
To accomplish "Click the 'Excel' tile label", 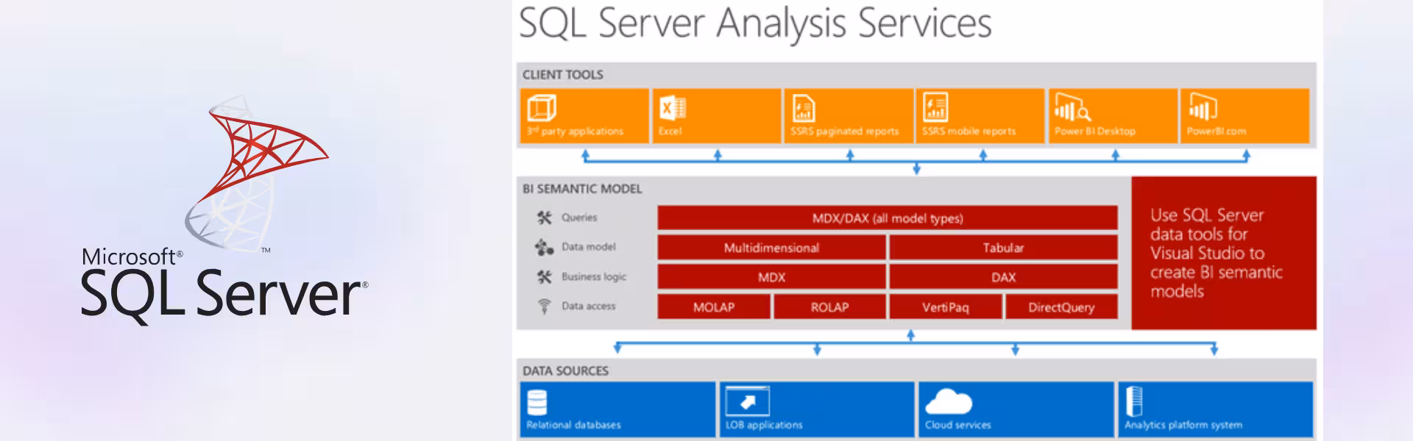I will coord(670,132).
